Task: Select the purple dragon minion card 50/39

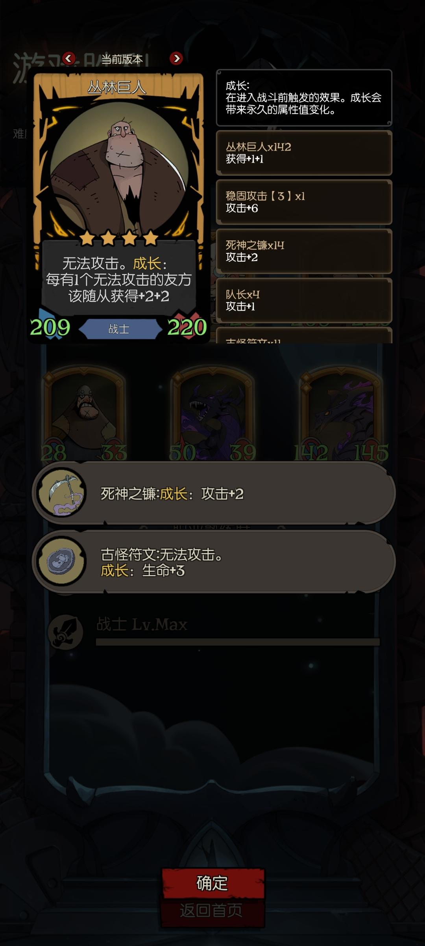Action: [x=213, y=414]
